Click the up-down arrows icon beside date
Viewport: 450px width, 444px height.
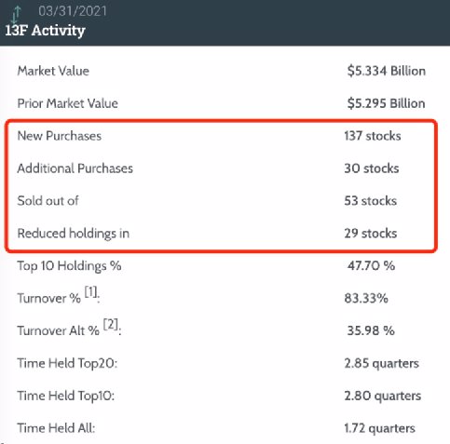[16, 14]
